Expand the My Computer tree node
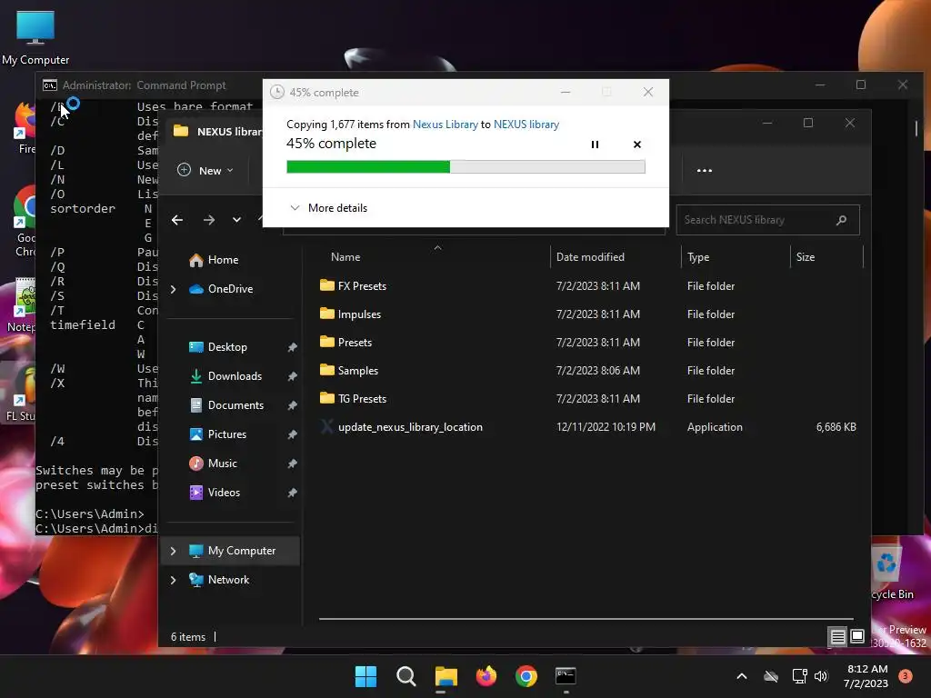The width and height of the screenshot is (931, 698). [174, 551]
